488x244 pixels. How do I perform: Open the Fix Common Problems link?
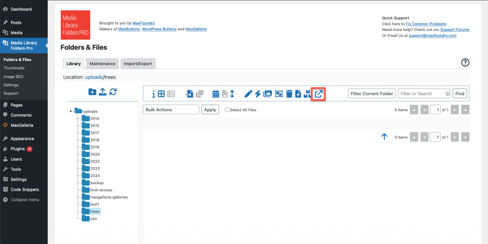(x=426, y=24)
